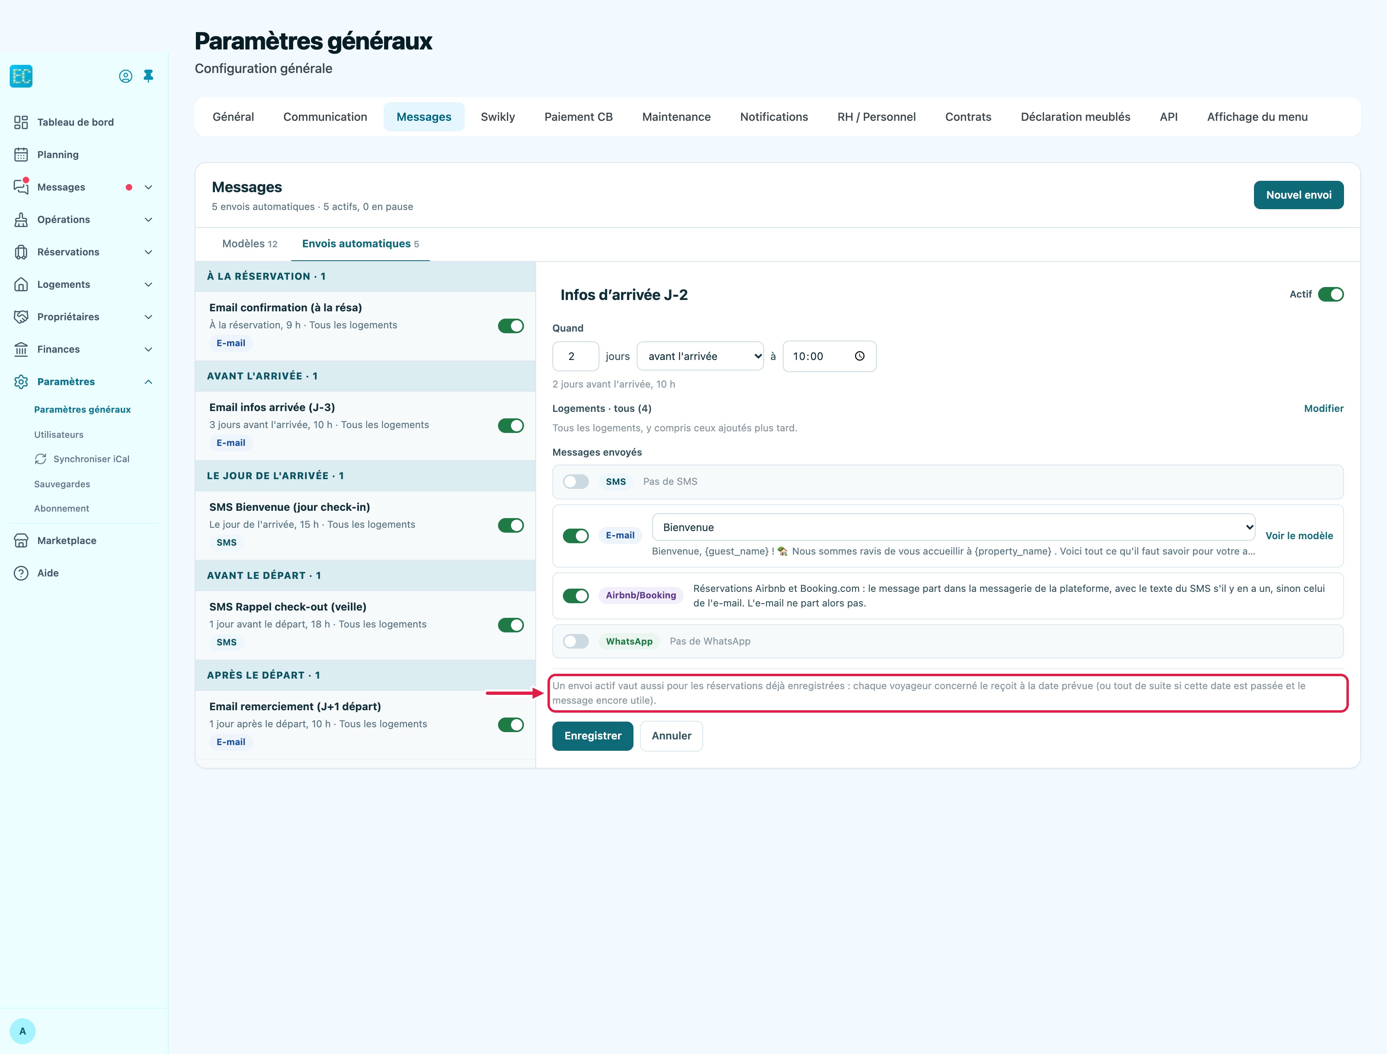1387x1054 pixels.
Task: Expand the Finances sidebar chevron
Action: click(149, 349)
